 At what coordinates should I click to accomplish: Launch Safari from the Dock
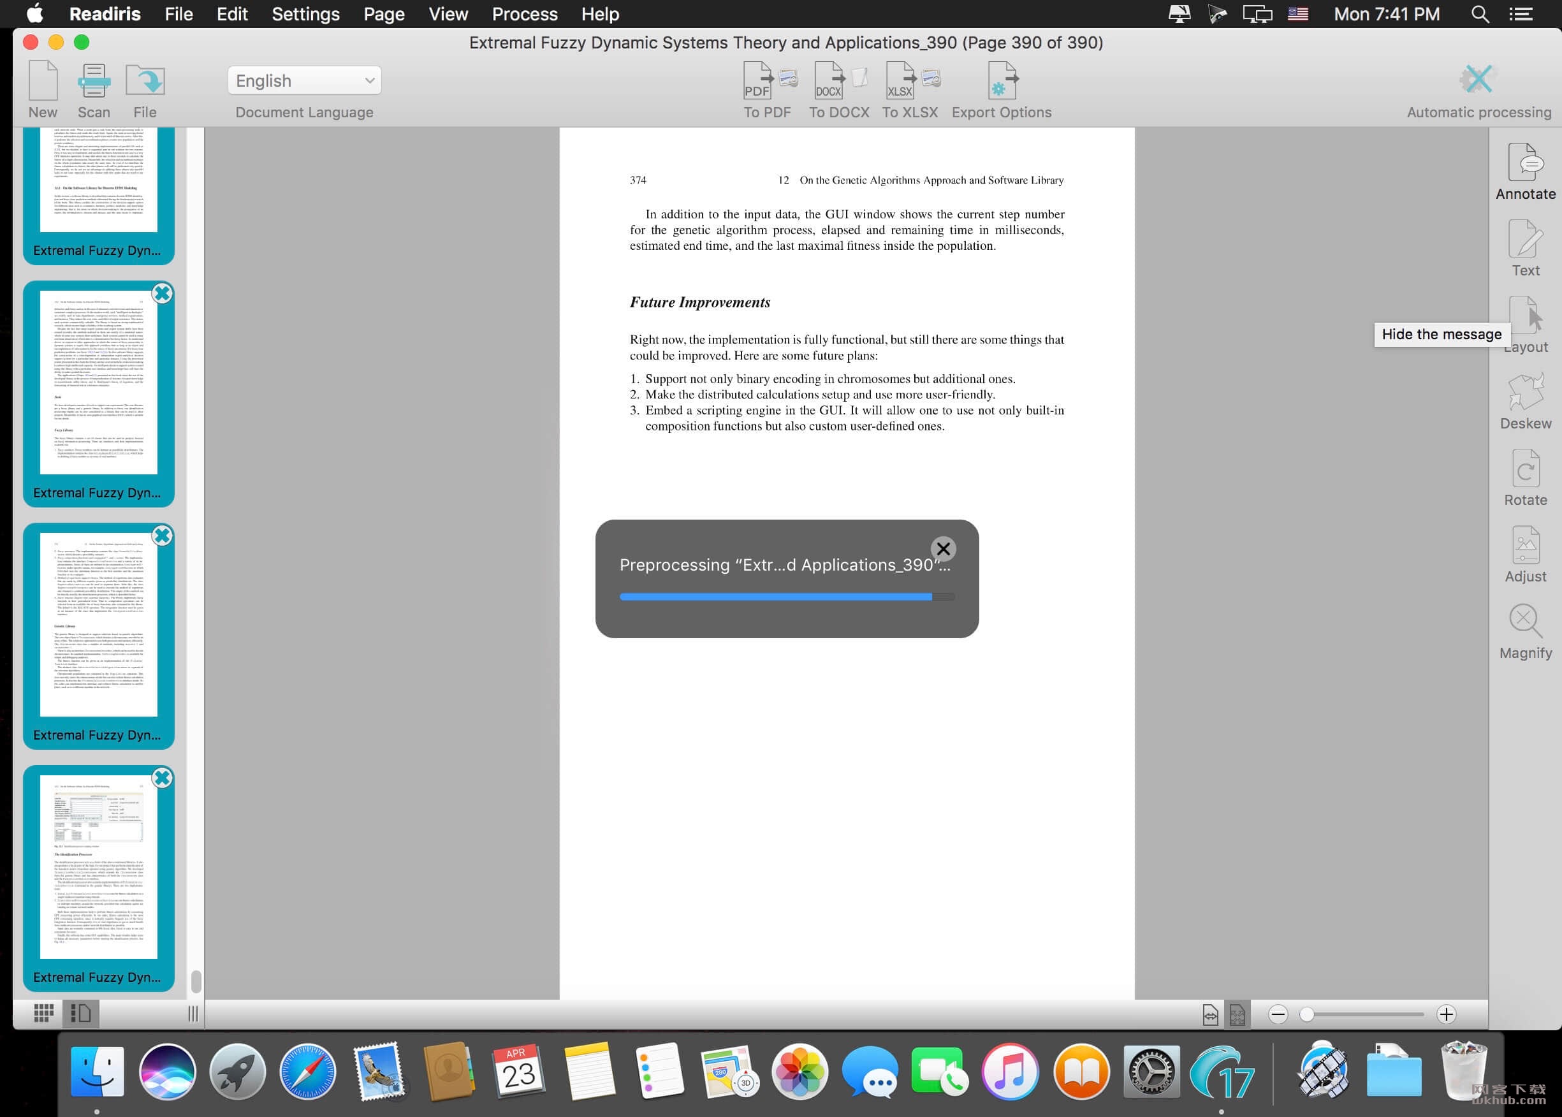click(x=307, y=1071)
